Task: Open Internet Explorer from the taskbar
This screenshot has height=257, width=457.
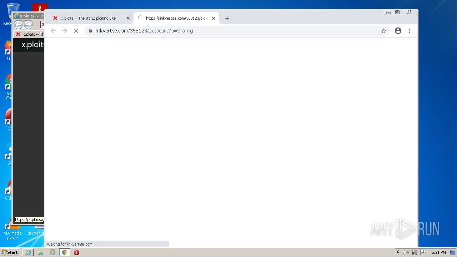Action: [x=28, y=252]
